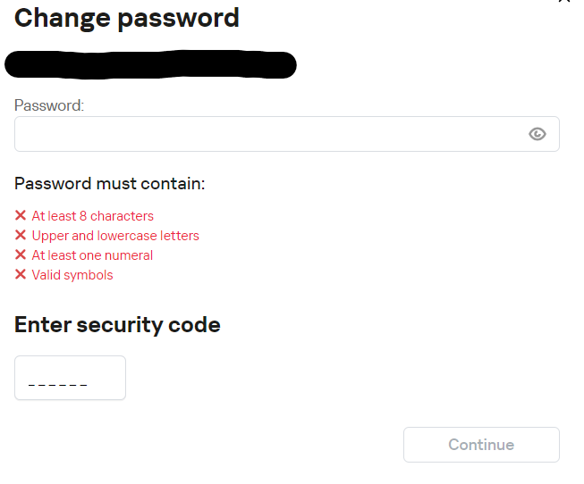The width and height of the screenshot is (584, 484).
Task: Show password with the eye icon
Action: (x=537, y=134)
